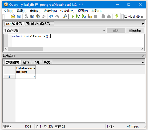The width and height of the screenshot is (148, 130).
Task: Toggle the yiibai_db connection checkbox
Action: (x=126, y=16)
